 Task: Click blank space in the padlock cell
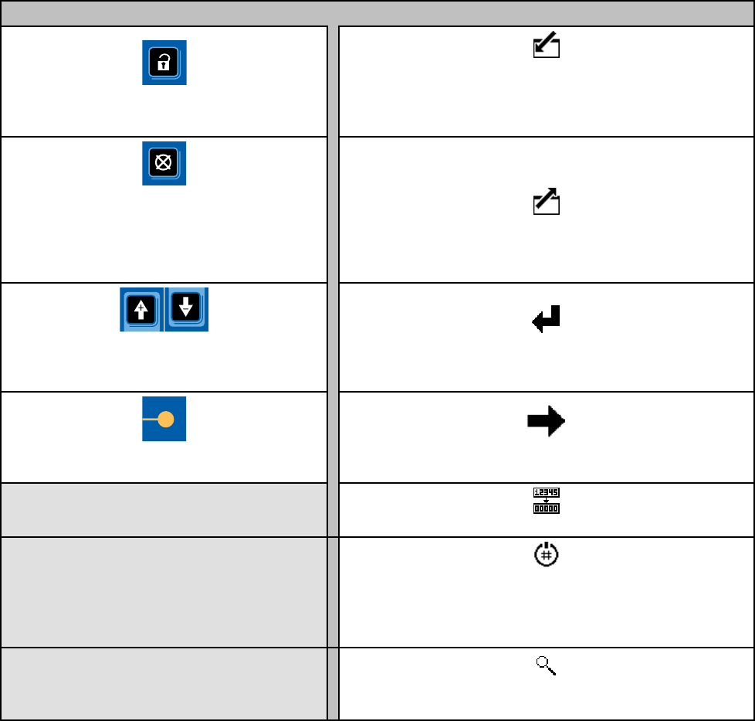click(x=164, y=111)
